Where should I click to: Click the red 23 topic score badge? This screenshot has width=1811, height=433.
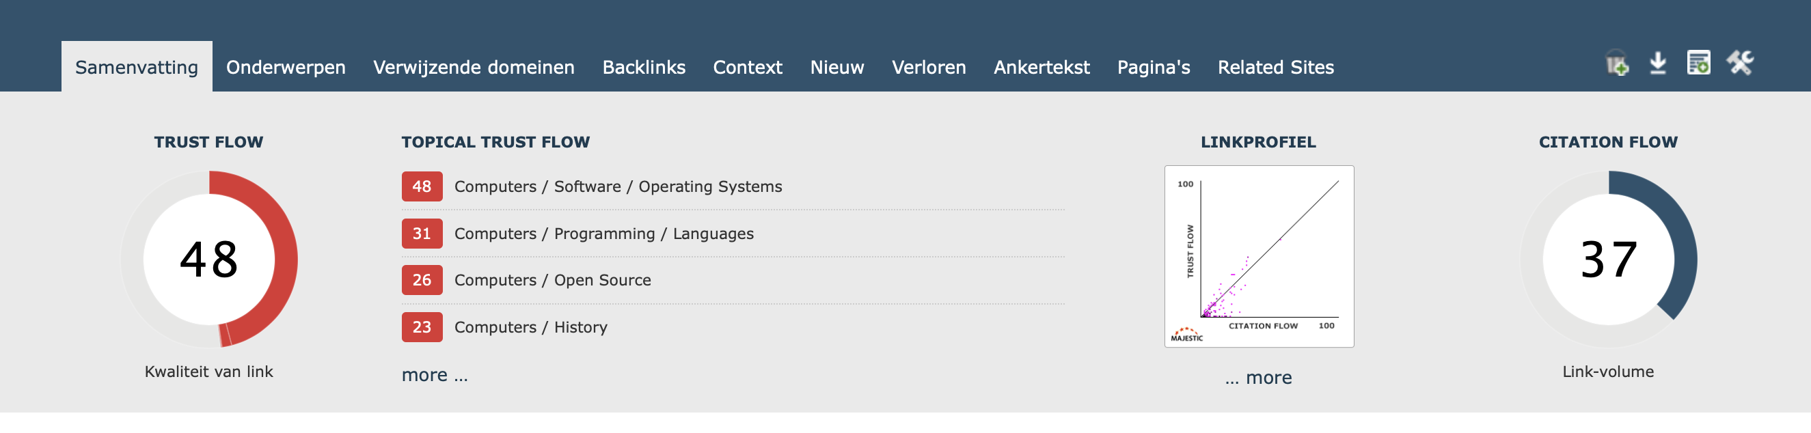422,327
